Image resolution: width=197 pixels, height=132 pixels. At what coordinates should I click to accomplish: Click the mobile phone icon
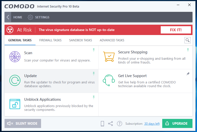(x=102, y=124)
